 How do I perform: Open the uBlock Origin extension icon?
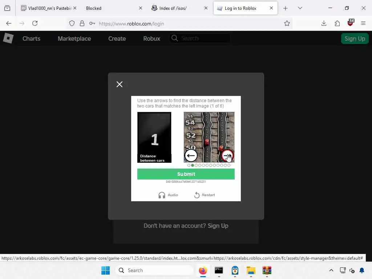pos(351,23)
